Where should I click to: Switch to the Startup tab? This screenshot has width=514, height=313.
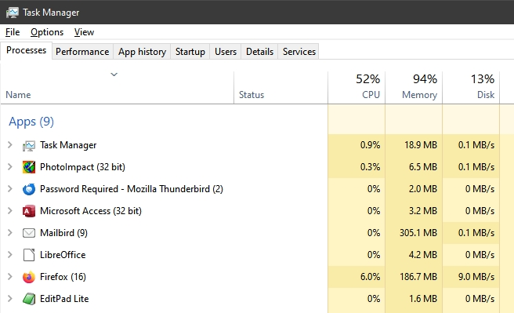(x=190, y=52)
